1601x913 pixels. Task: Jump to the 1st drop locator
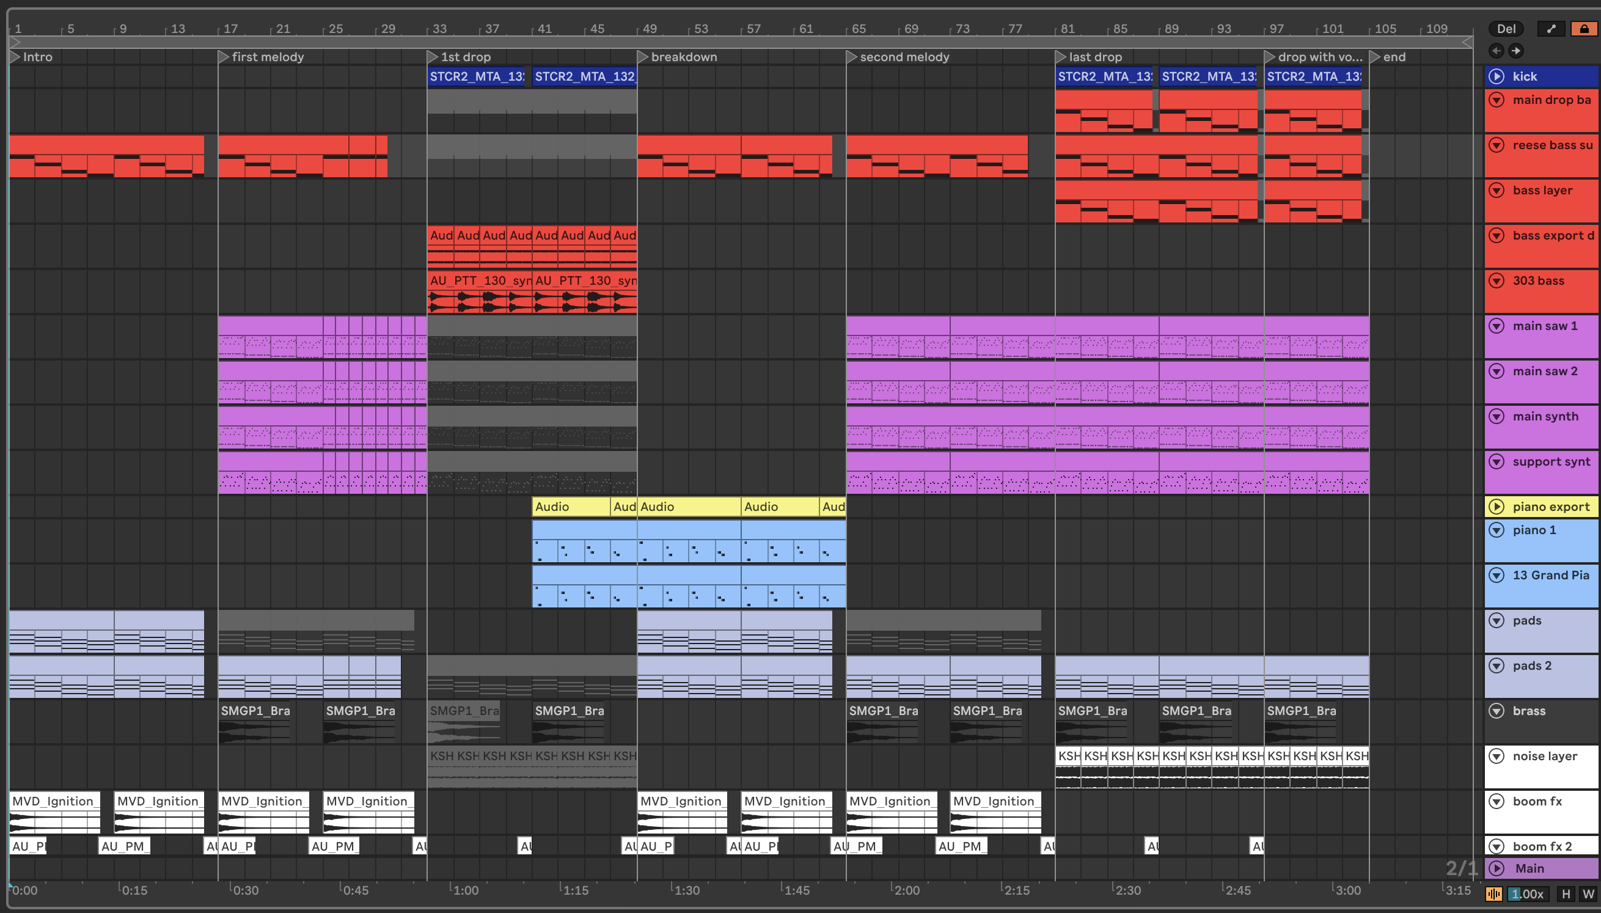pos(433,56)
